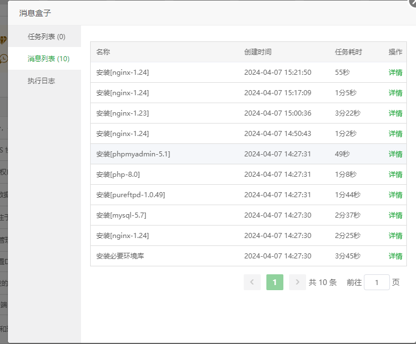Go to previous page arrow
This screenshot has height=344, width=416.
252,282
